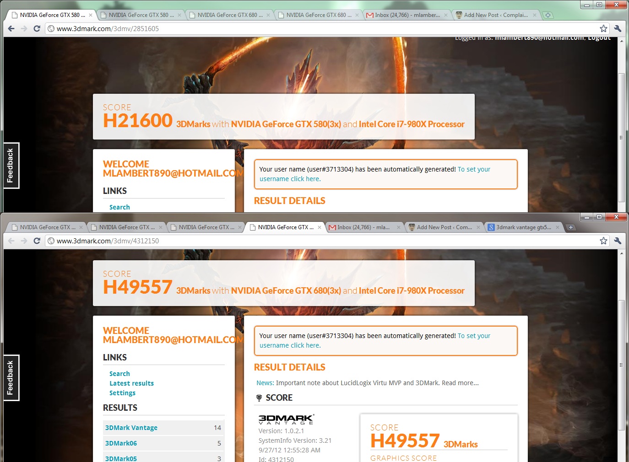
Task: Star the 3dmv/4312150 page in the lower window
Action: click(603, 241)
